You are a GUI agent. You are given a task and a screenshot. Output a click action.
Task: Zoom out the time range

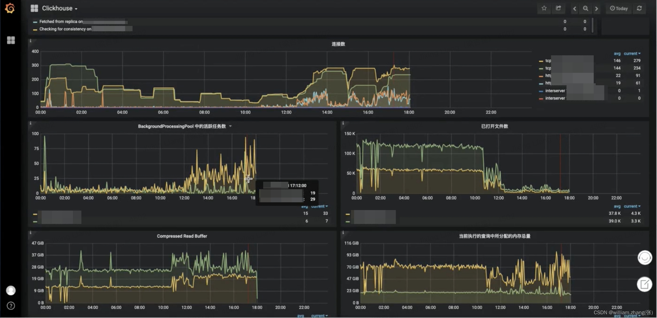pos(586,9)
